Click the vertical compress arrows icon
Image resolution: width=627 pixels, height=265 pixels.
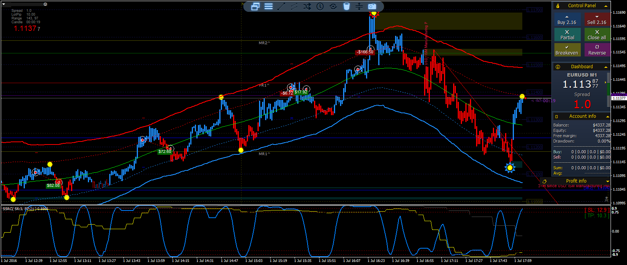[359, 6]
